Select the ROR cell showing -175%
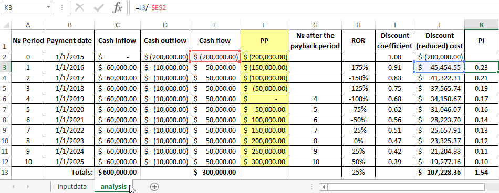This screenshot has height=193, width=499. coord(359,68)
